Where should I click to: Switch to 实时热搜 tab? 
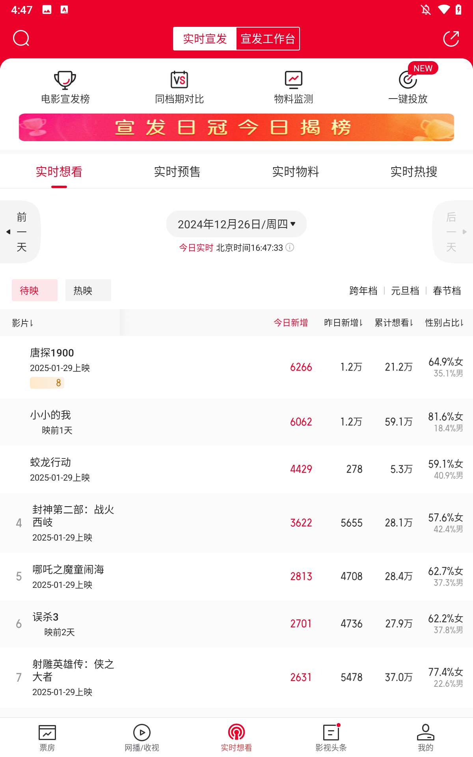tap(414, 172)
